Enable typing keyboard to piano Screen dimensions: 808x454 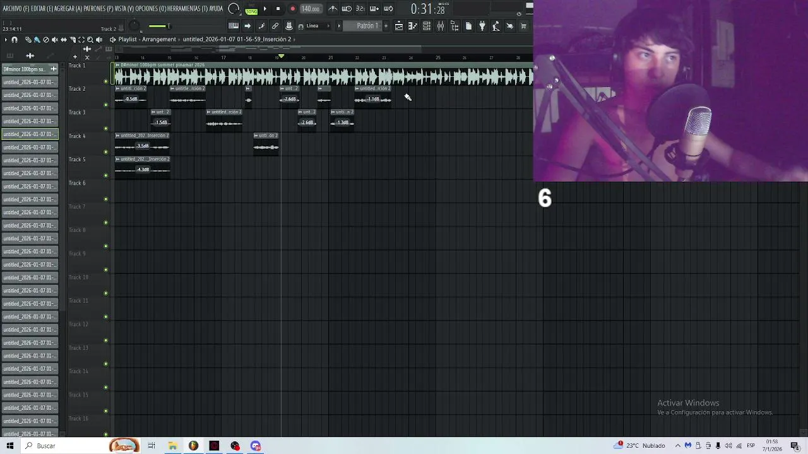[x=234, y=26]
